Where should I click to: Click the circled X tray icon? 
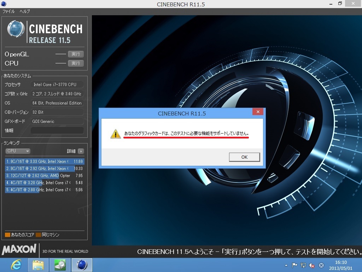point(321,265)
